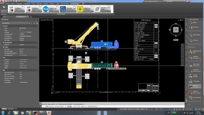Open Internet Explorer from the taskbar

9,113
